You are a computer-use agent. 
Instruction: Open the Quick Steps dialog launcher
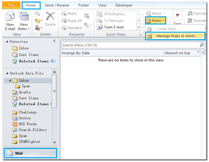click(140, 35)
